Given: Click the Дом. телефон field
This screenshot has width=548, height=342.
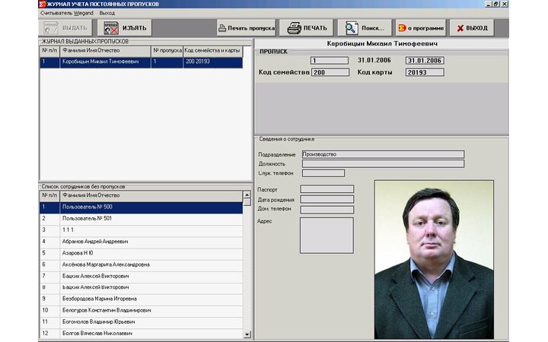Looking at the screenshot, I should (x=327, y=210).
